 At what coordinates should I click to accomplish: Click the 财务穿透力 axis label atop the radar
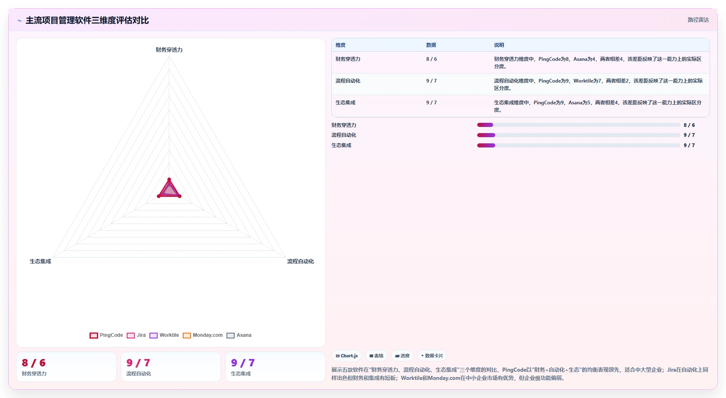coord(169,50)
